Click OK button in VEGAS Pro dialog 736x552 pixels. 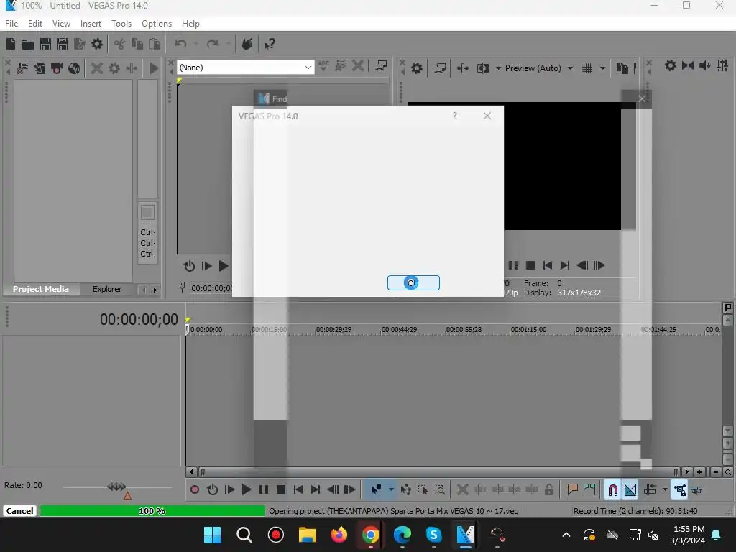413,283
